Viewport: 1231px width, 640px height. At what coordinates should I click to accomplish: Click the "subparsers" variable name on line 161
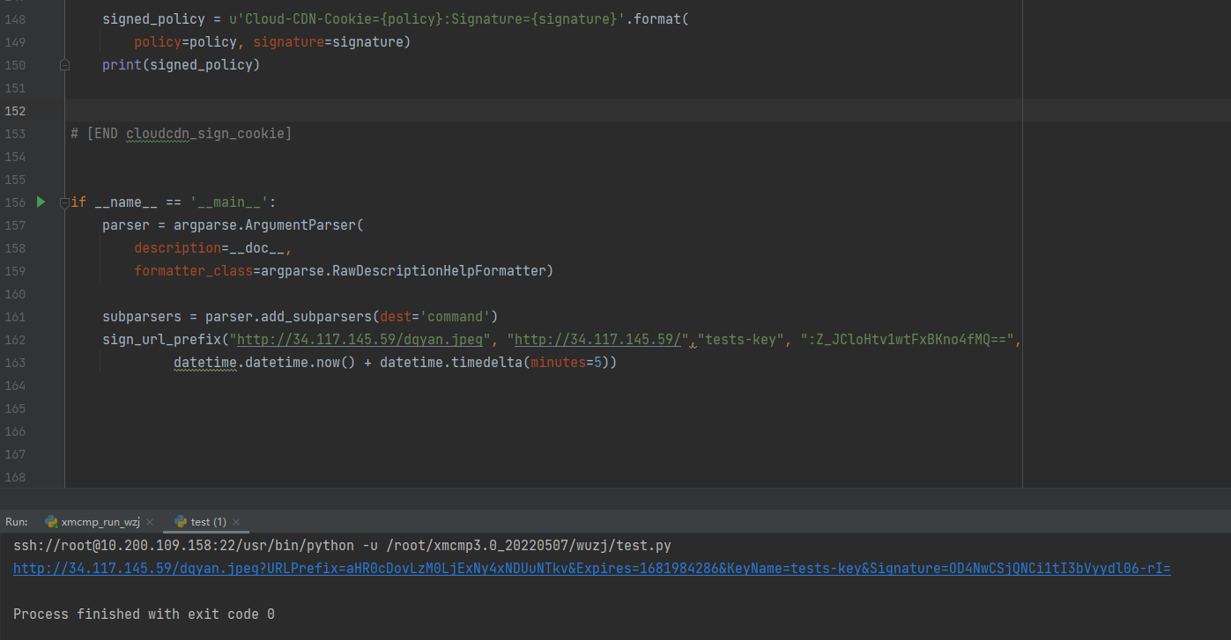pos(142,317)
